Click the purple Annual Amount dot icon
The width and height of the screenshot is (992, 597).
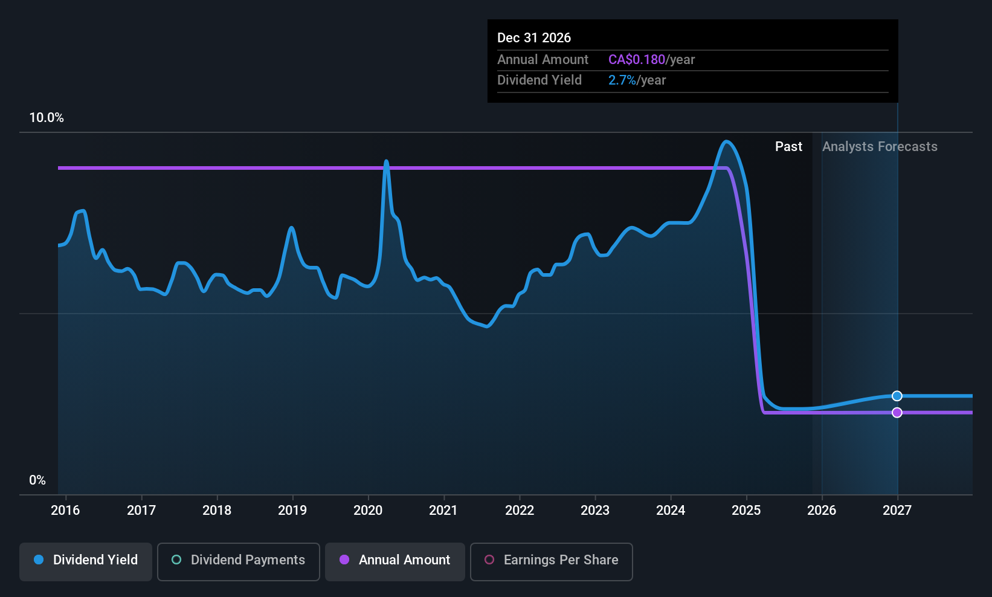click(344, 560)
